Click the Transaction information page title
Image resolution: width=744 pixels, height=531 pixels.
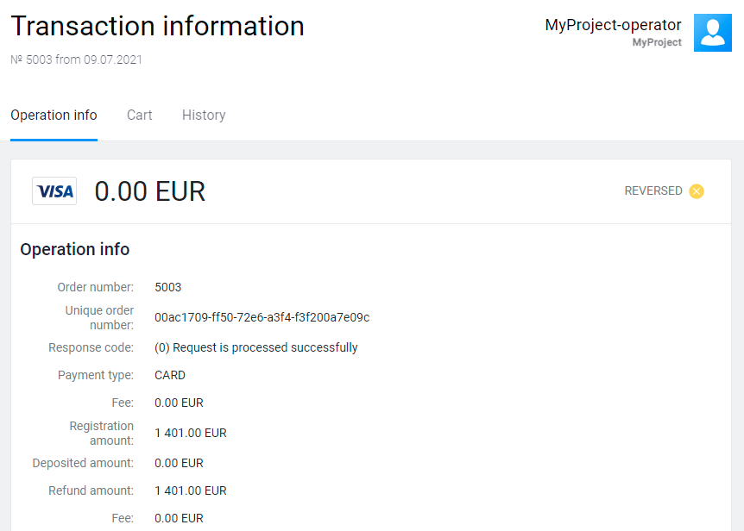tap(157, 27)
